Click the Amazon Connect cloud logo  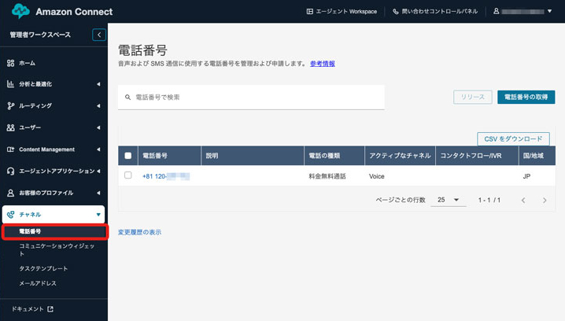coord(20,11)
